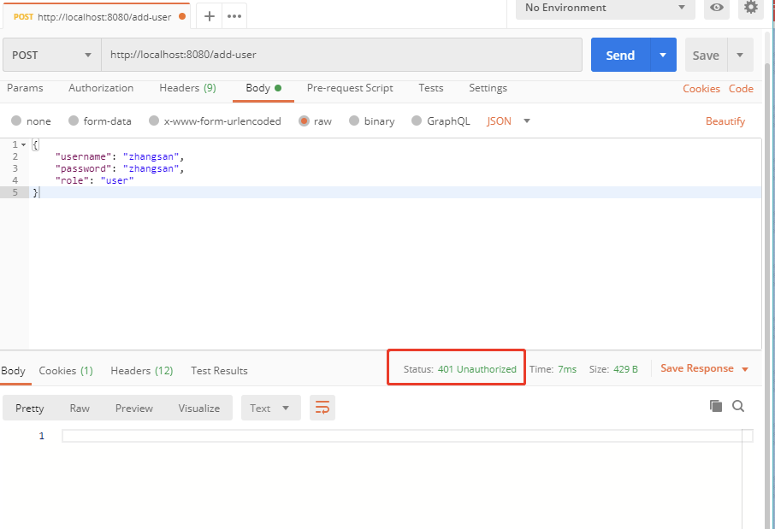
Task: Select response Body tab
Action: (x=13, y=370)
